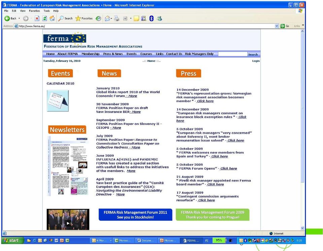Click the Login link

click(256, 61)
